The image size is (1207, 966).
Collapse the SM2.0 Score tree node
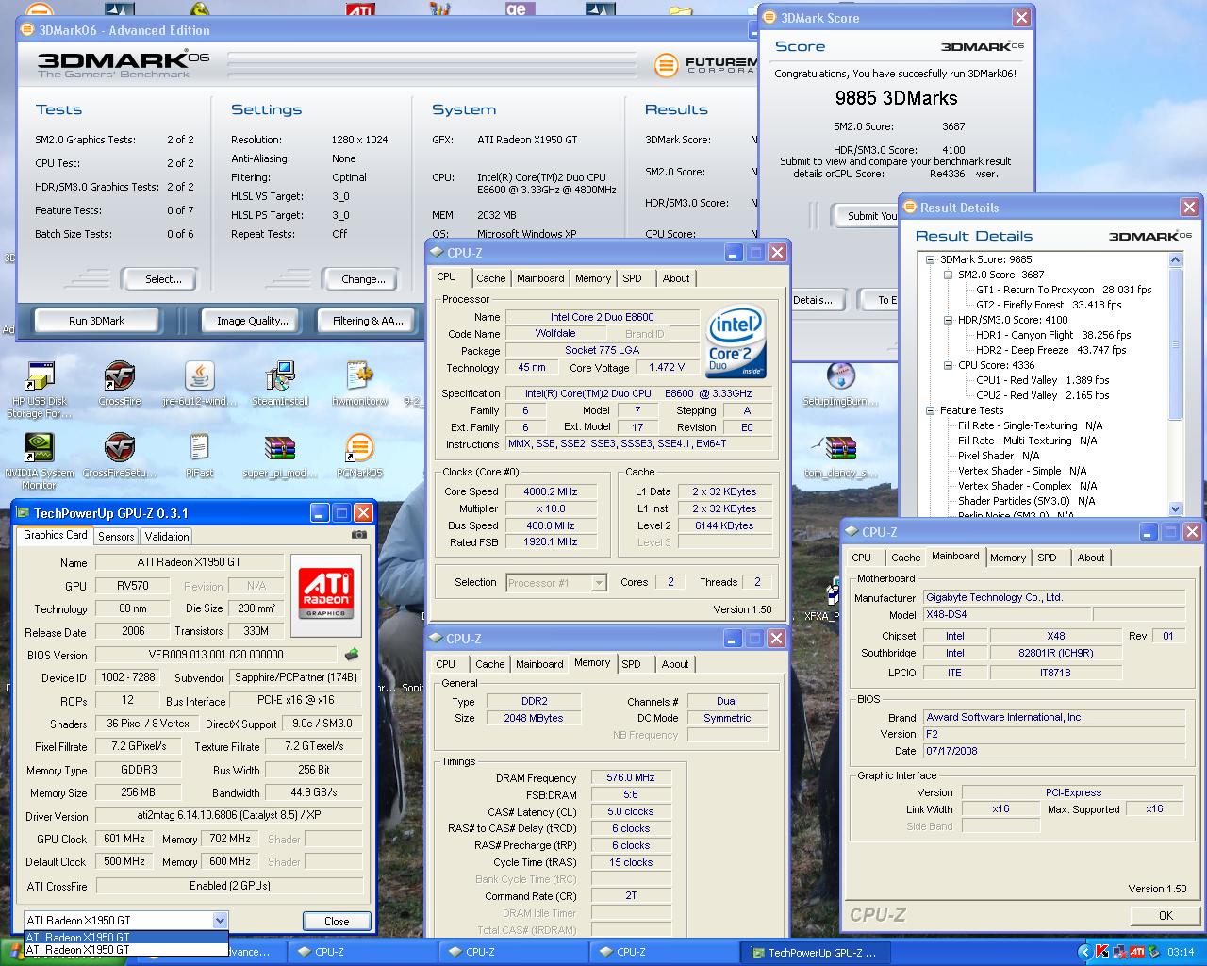[949, 275]
